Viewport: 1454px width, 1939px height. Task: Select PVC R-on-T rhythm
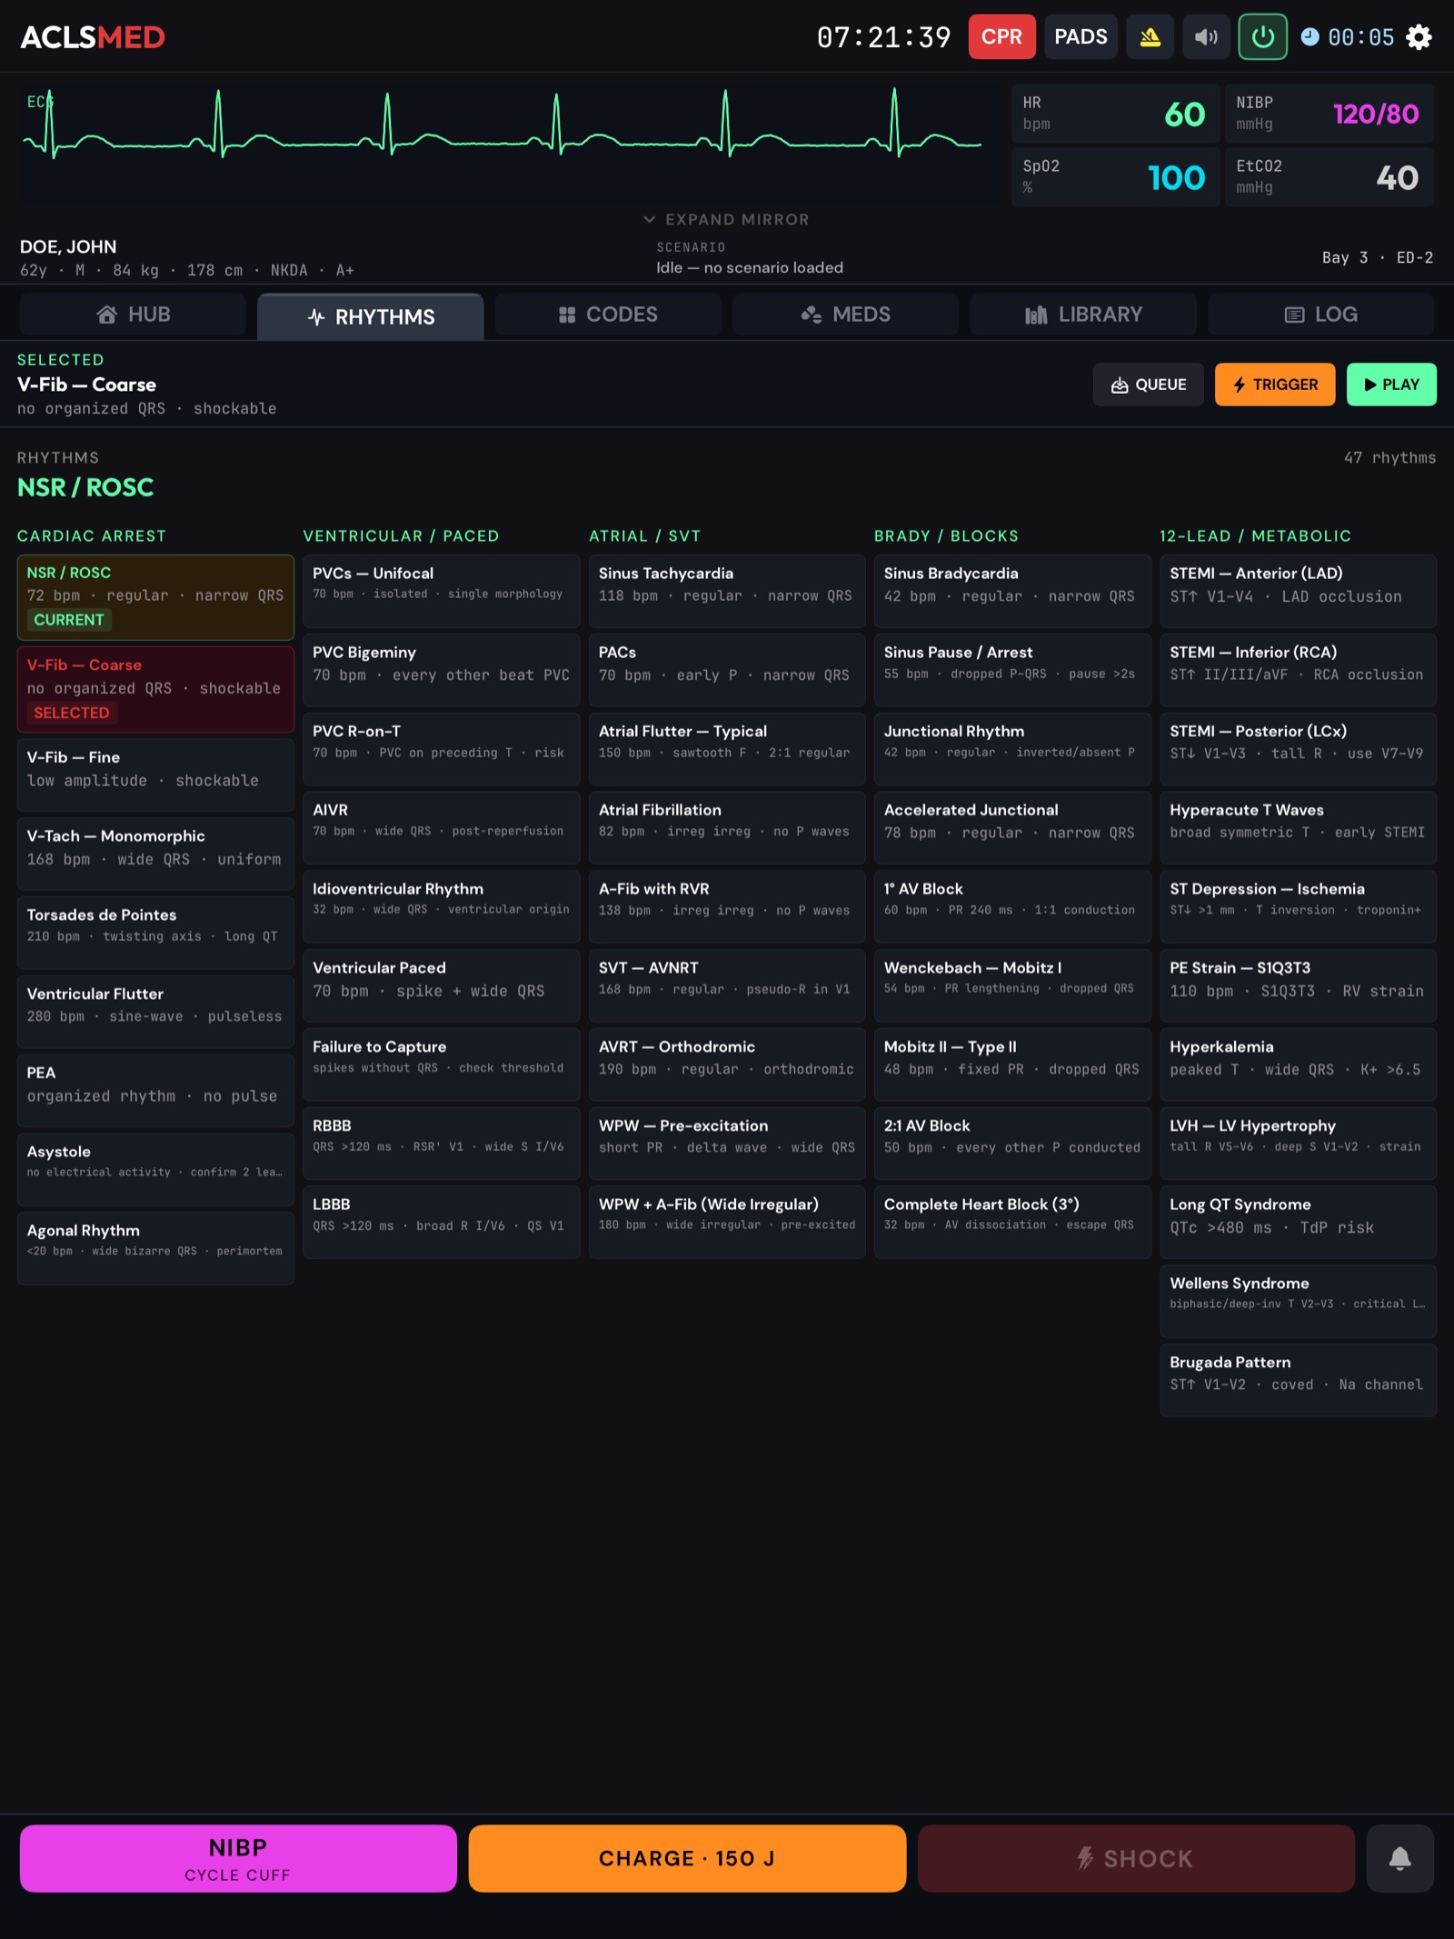point(442,749)
